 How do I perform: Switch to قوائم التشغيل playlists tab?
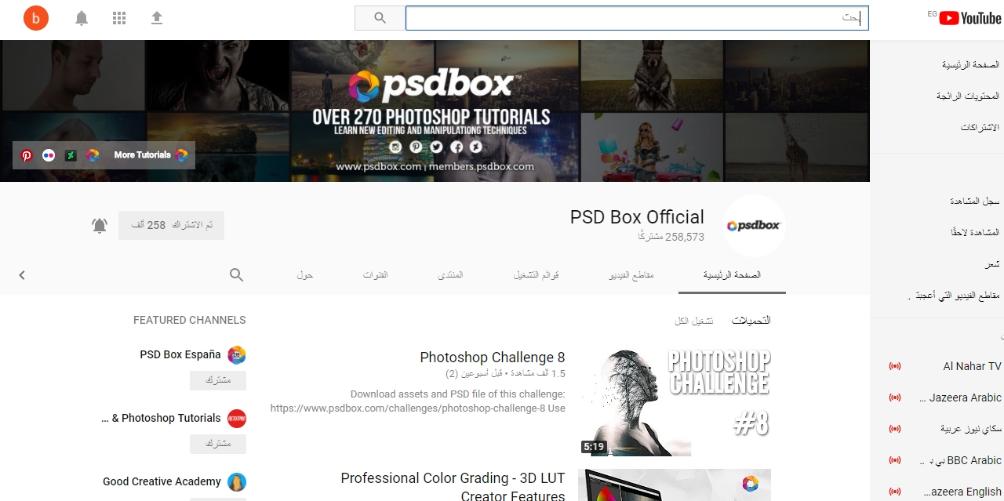tap(537, 275)
